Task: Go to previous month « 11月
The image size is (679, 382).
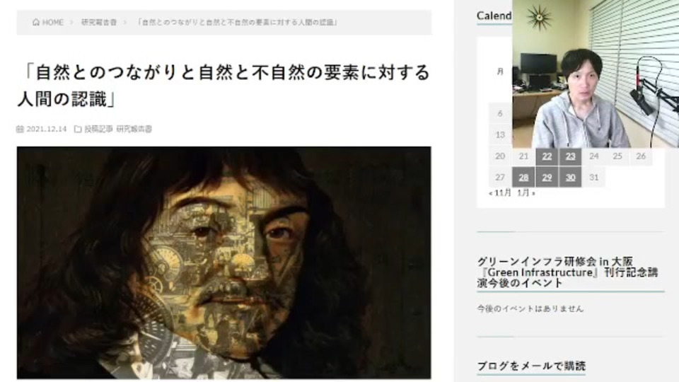Action: (x=500, y=192)
